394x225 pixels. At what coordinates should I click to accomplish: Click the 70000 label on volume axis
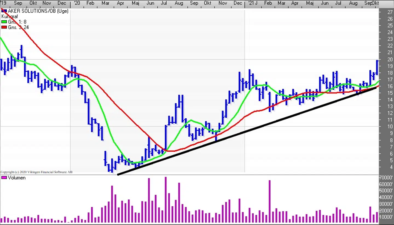point(386,178)
